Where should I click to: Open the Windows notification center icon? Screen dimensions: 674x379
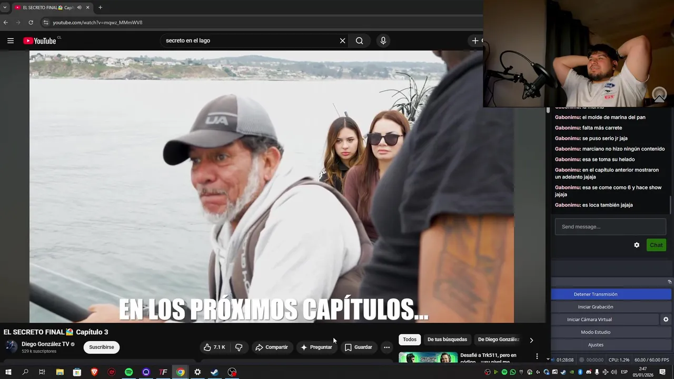pyautogui.click(x=662, y=372)
